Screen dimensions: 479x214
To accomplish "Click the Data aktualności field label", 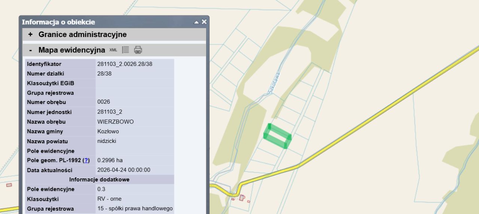I will pyautogui.click(x=50, y=170).
